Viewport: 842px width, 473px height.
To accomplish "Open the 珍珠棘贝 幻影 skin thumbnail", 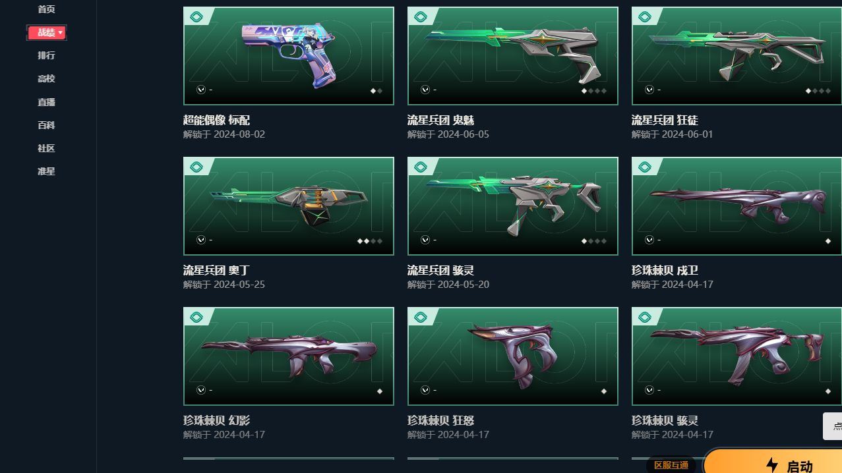I will pyautogui.click(x=289, y=356).
